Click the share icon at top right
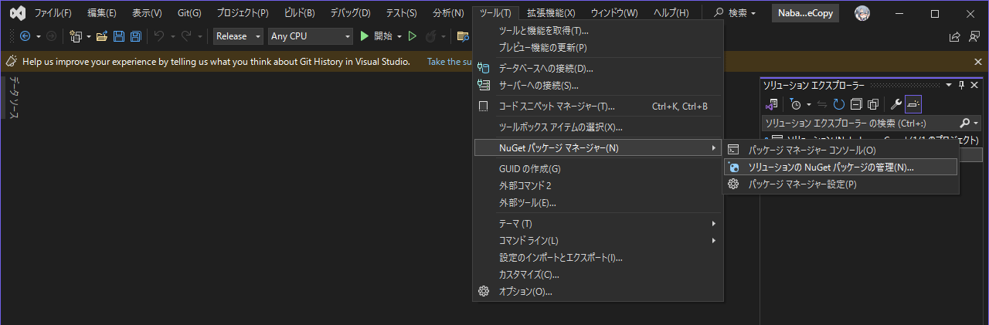Screen dimensions: 989x325 pyautogui.click(x=954, y=36)
